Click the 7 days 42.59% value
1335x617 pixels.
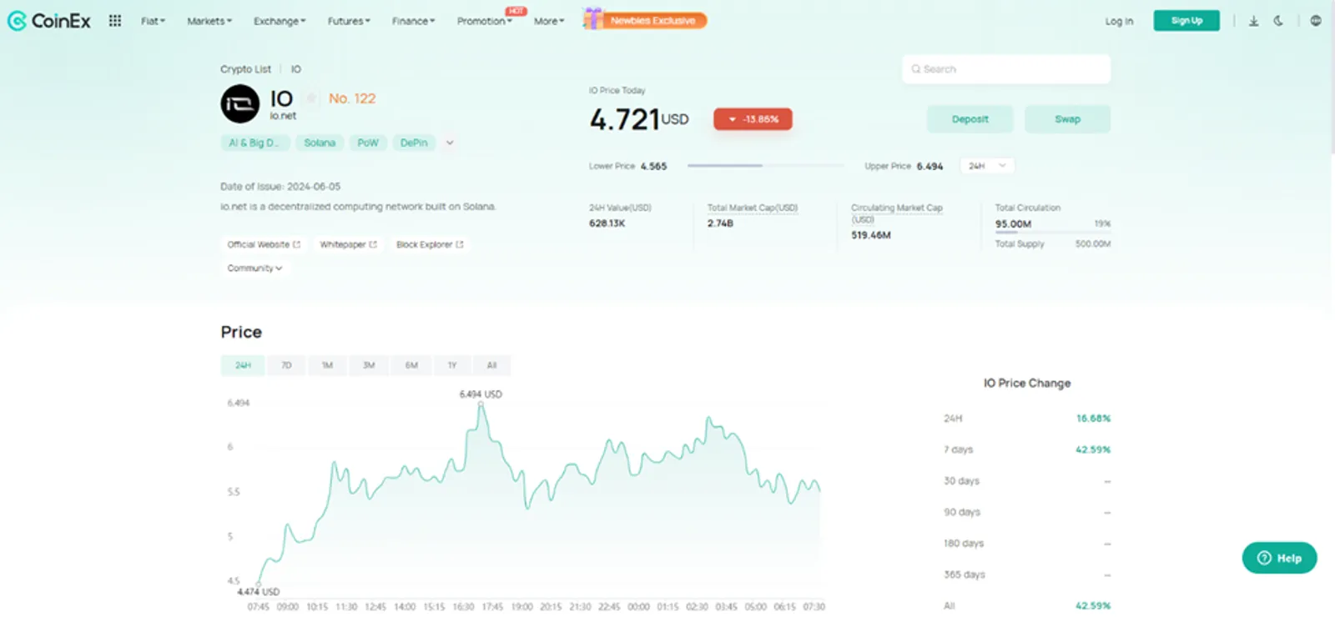(x=1093, y=449)
